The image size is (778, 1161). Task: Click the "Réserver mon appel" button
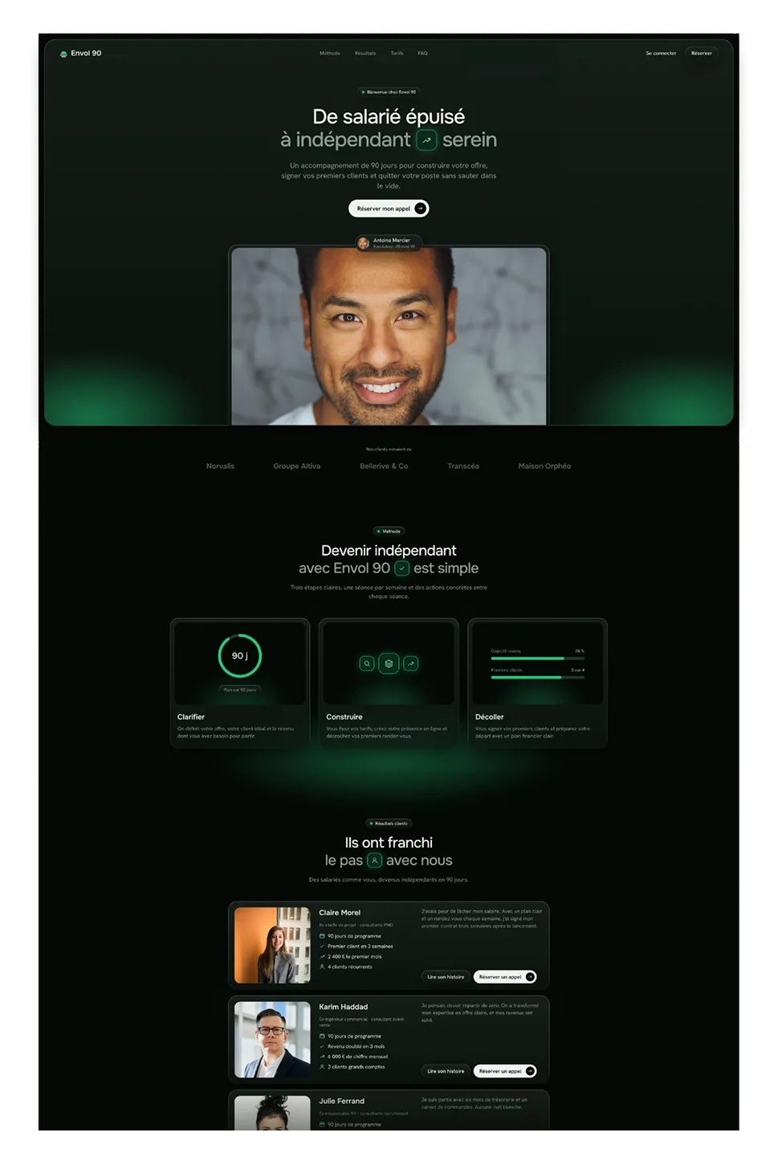click(389, 209)
